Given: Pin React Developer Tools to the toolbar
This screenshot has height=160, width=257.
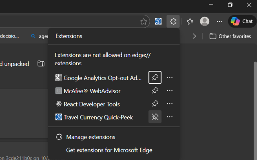Looking at the screenshot, I should pos(155,104).
